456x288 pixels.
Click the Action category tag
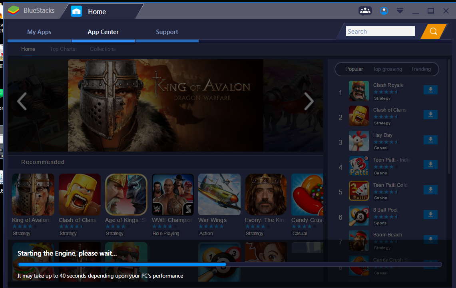[206, 234]
